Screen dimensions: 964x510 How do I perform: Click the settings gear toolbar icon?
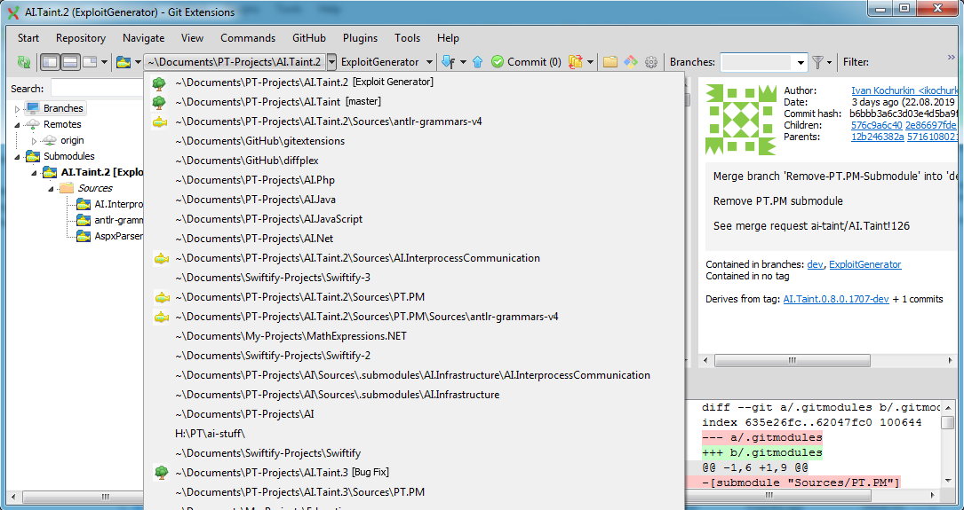coord(651,62)
